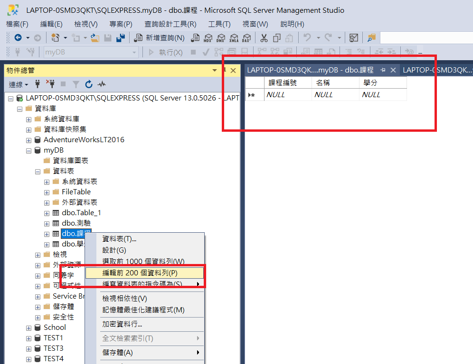Click the open file folder icon
The height and width of the screenshot is (364, 473).
click(95, 38)
